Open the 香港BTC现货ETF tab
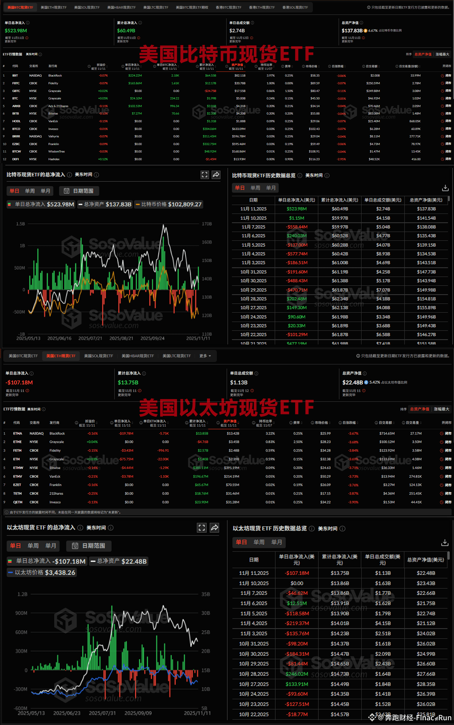454x725 pixels. (x=229, y=7)
